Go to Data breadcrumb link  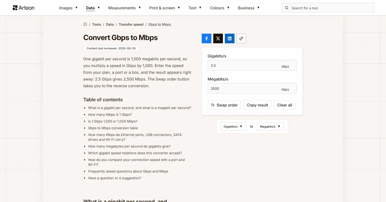(110, 24)
